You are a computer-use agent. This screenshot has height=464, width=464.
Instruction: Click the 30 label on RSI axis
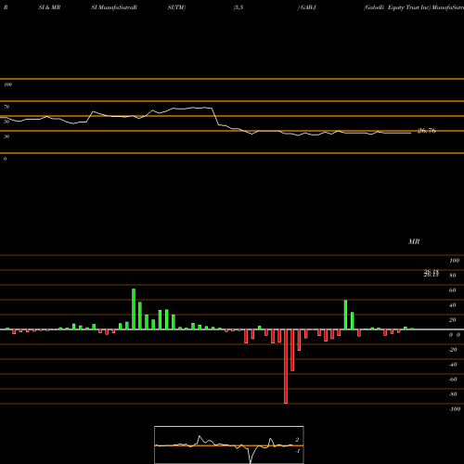click(6, 136)
